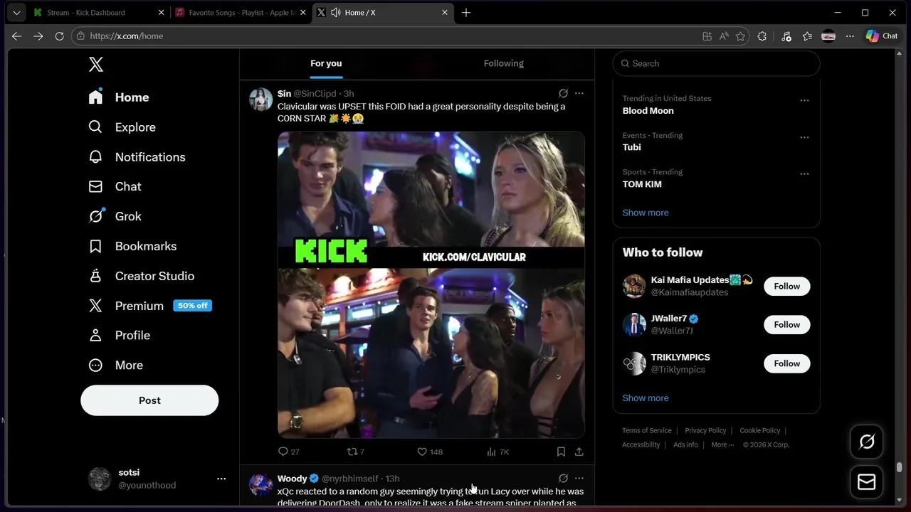This screenshot has width=911, height=512.
Task: Click the X search field
Action: [x=716, y=63]
